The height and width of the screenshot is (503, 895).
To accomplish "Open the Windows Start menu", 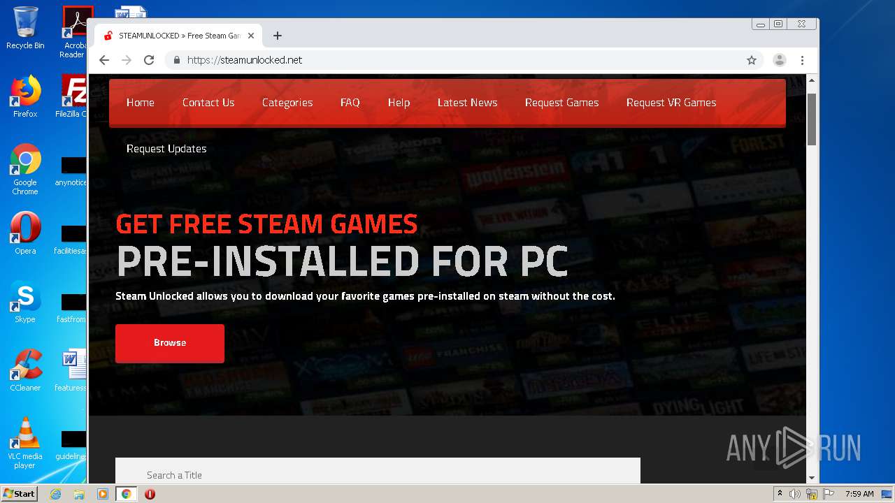I will click(x=20, y=494).
